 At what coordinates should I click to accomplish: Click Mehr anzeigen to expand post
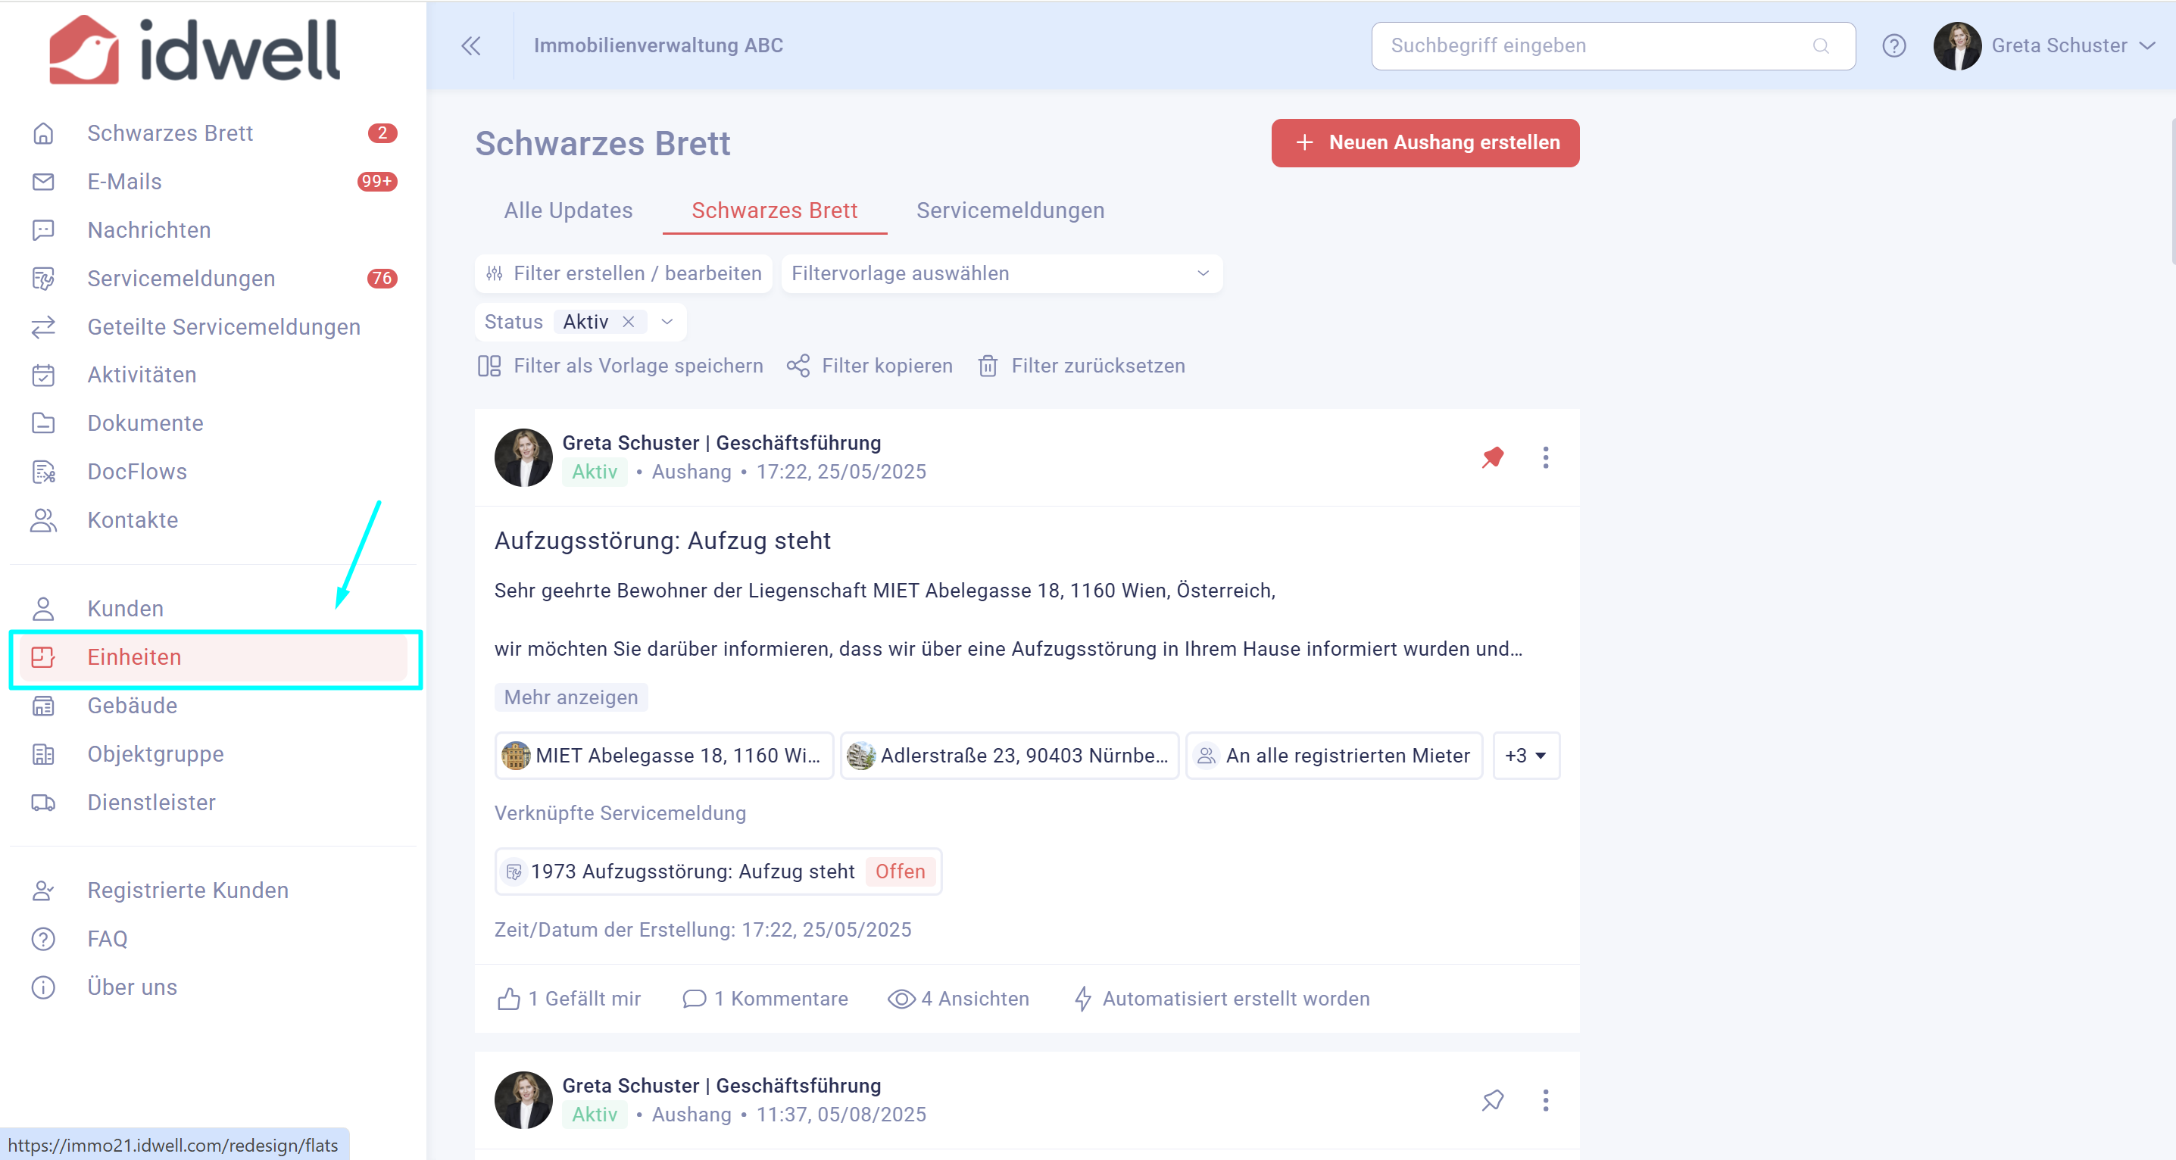point(571,697)
